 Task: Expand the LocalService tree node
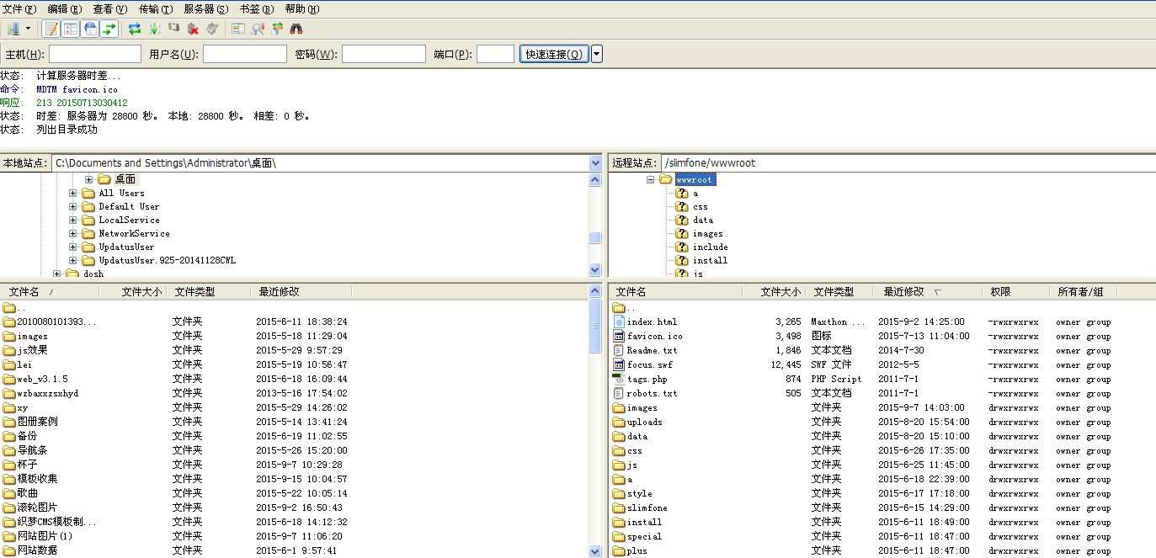tap(73, 220)
